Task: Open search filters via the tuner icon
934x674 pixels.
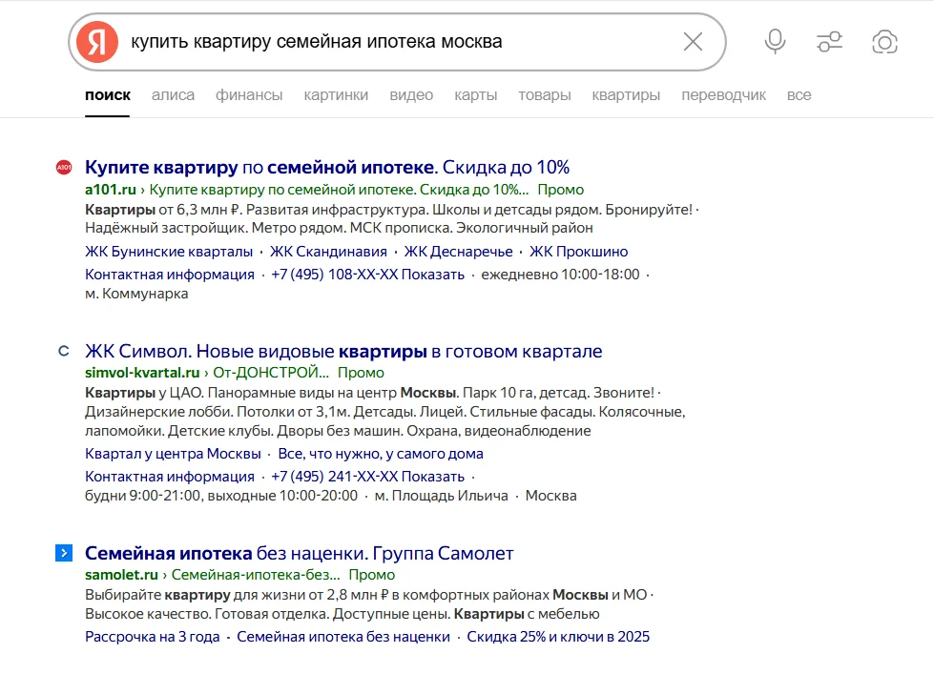Action: click(828, 41)
